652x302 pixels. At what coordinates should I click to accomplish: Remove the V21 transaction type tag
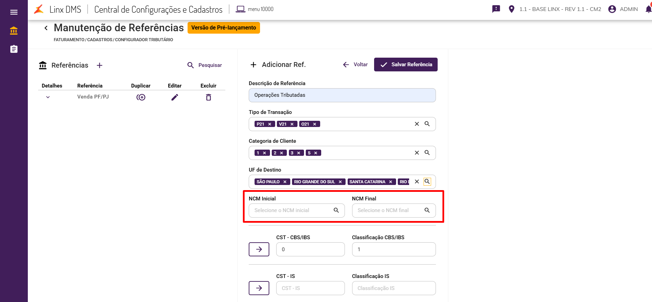tap(292, 124)
